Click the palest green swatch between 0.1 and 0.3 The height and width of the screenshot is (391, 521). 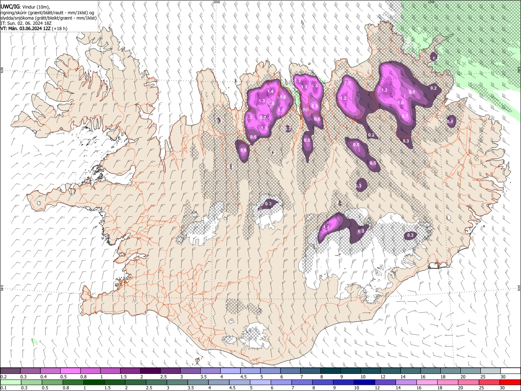point(11,382)
